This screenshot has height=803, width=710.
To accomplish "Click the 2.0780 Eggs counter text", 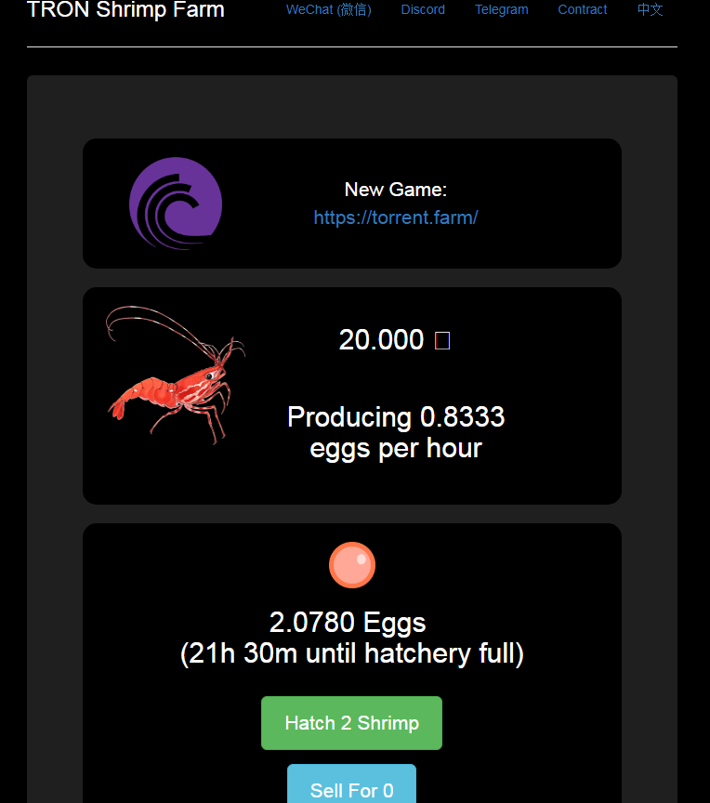I will (x=347, y=622).
